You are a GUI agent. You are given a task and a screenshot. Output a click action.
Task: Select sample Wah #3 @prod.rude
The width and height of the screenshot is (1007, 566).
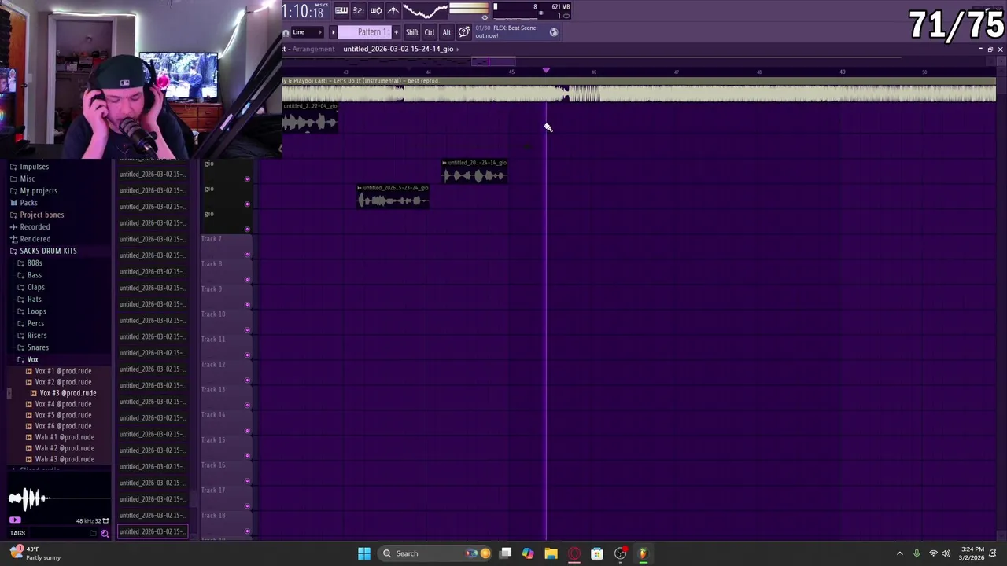pyautogui.click(x=65, y=459)
